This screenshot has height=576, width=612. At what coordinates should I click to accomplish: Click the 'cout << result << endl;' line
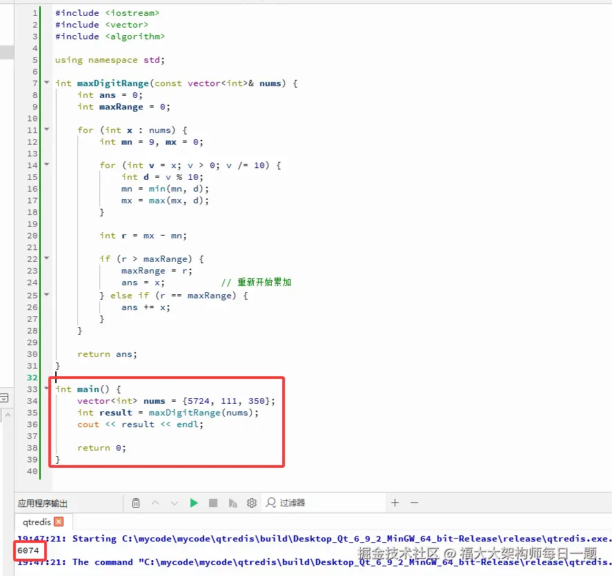pyautogui.click(x=141, y=424)
